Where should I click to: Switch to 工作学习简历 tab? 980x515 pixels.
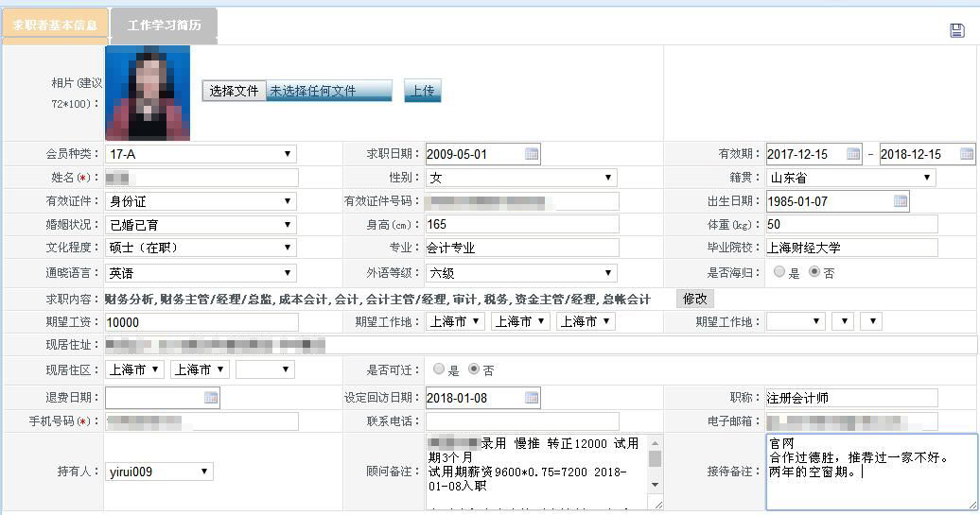pos(165,26)
